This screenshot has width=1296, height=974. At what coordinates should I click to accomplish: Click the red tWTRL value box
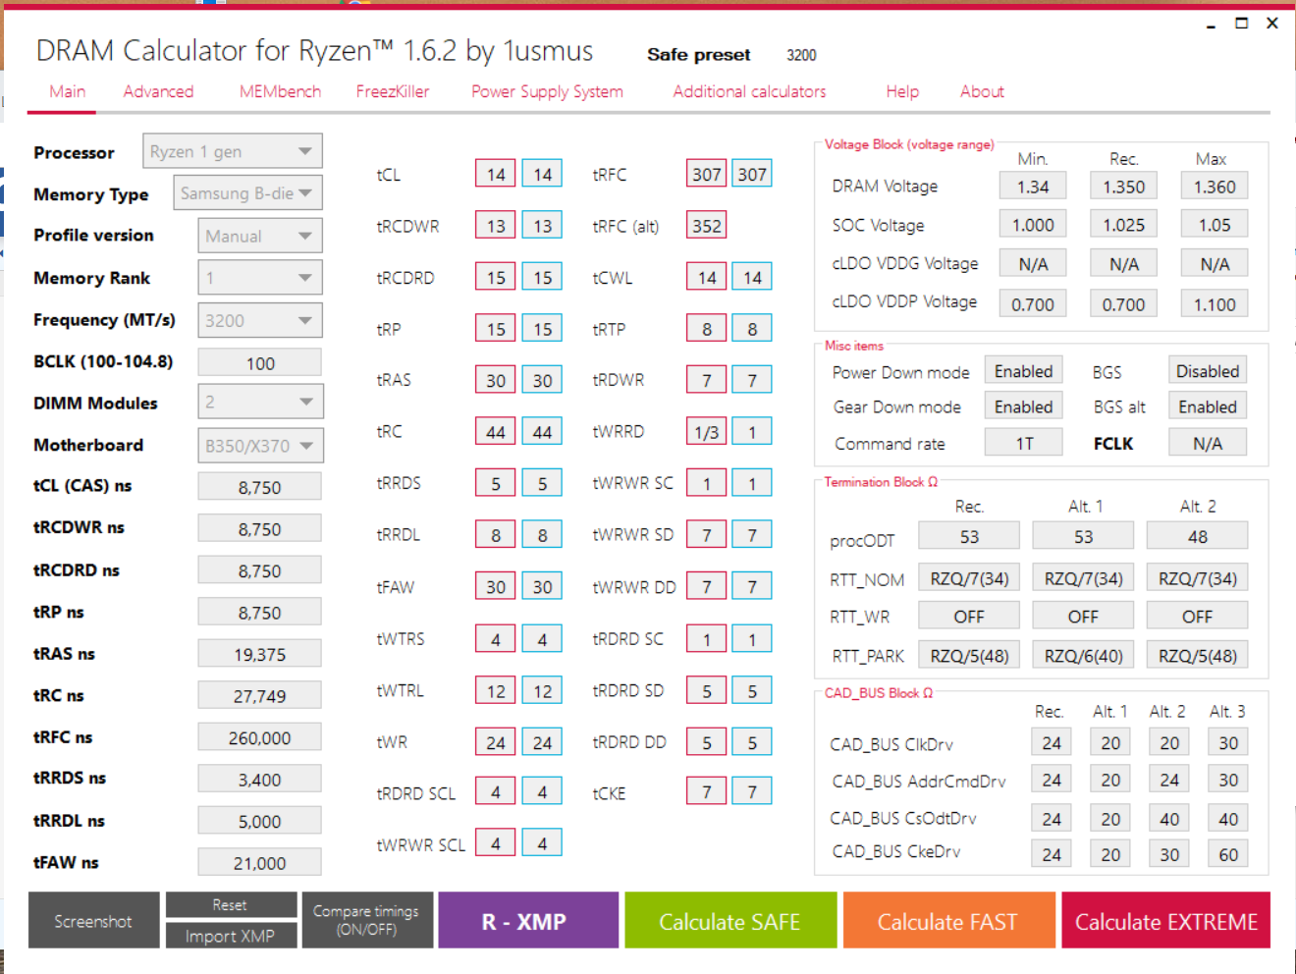tap(496, 690)
